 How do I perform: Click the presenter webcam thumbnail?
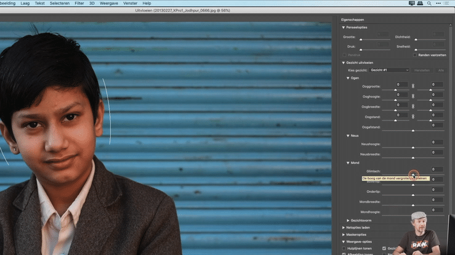click(419, 233)
